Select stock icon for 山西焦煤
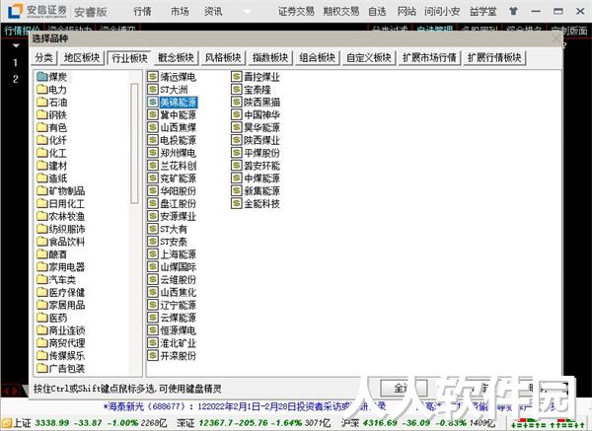The image size is (592, 431). coord(153,127)
